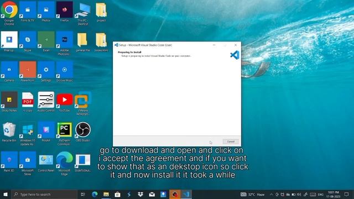
Task: Open the Microsoft Store desktop shortcut
Action: coord(28,163)
